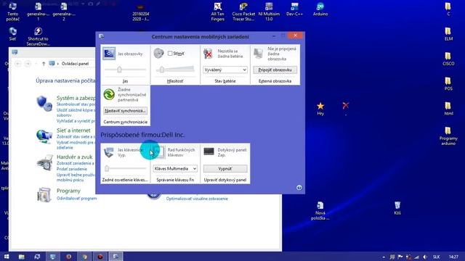Screen dimensions: 465x261
Task: Open the Shortcut to SecureDow desktop icon
Action: pyautogui.click(x=38, y=36)
